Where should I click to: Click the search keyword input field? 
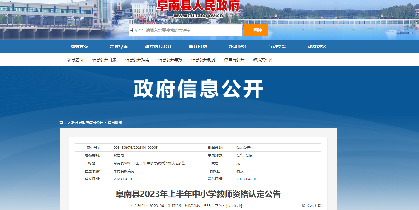pyautogui.click(x=193, y=30)
